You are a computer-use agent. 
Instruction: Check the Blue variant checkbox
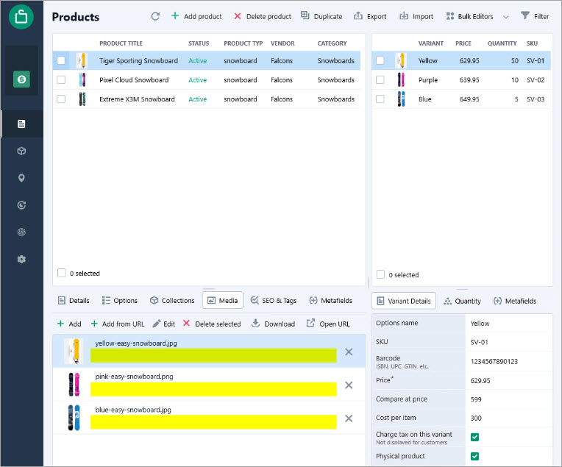[380, 99]
